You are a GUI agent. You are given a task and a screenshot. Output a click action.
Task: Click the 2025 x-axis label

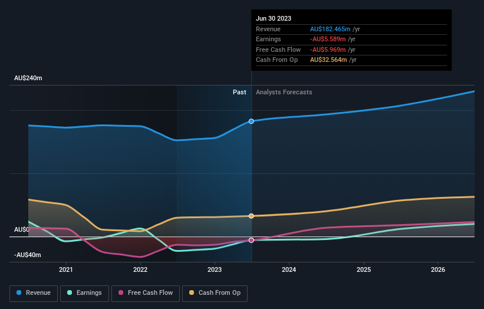tap(364, 269)
